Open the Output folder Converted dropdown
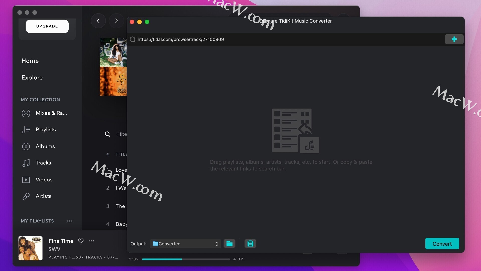 click(185, 244)
